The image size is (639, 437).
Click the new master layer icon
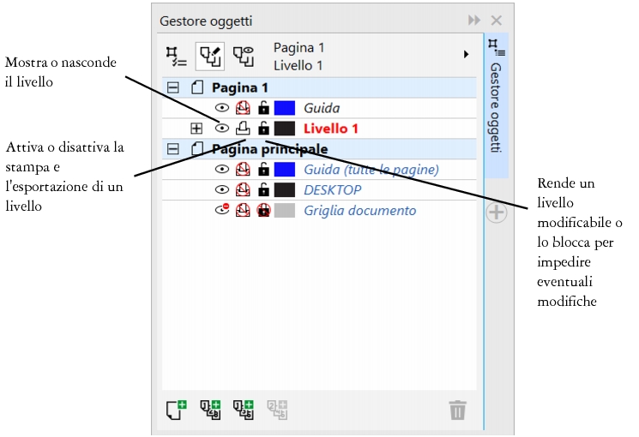[x=209, y=410]
